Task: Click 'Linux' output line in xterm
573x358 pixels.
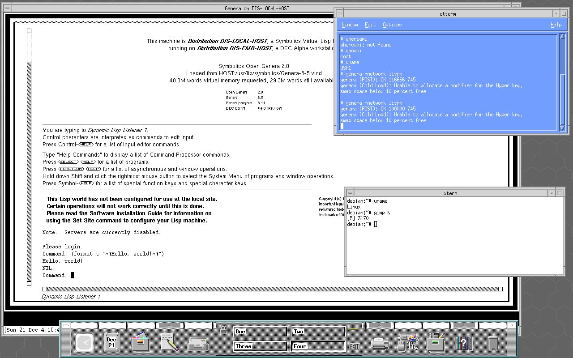Action: [354, 207]
